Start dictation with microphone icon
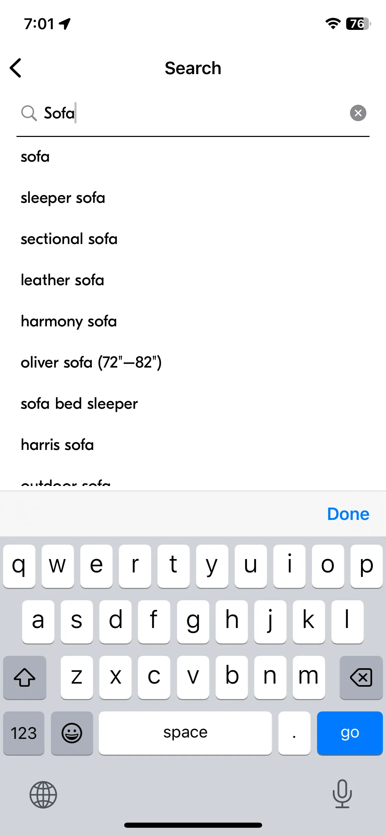 [x=342, y=794]
